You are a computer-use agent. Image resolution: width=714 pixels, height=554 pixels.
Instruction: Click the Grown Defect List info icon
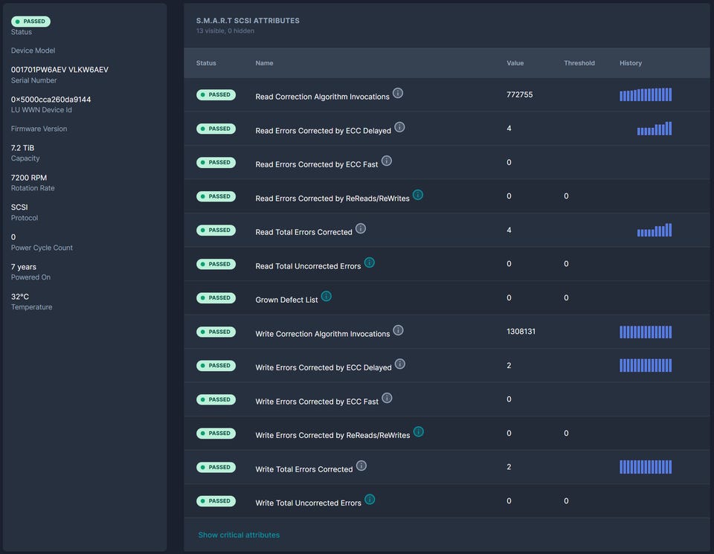point(327,296)
